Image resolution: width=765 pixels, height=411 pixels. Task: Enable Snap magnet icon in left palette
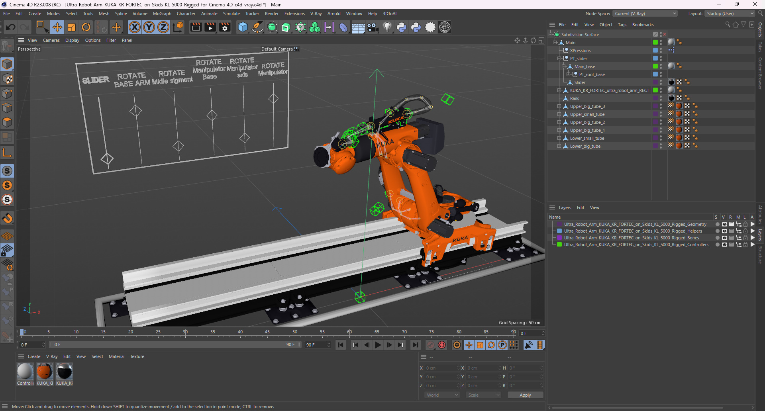(7, 218)
